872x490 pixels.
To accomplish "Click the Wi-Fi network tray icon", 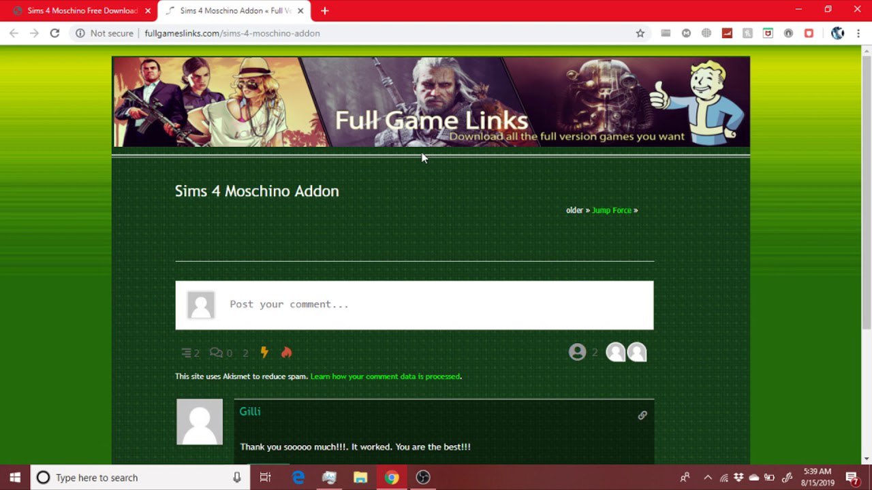I will pyautogui.click(x=723, y=477).
